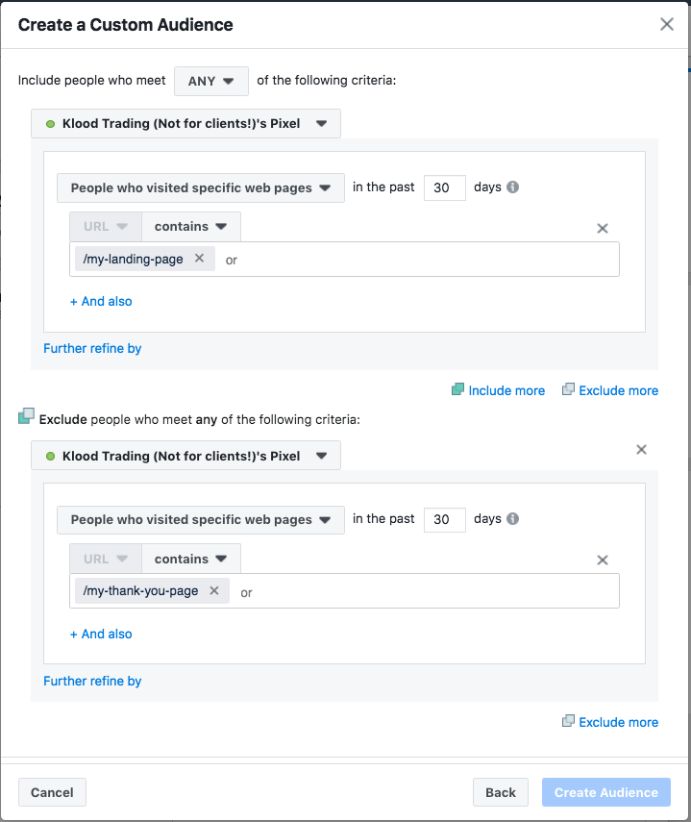Remove the /my-thank-you-page URL tag
The height and width of the screenshot is (822, 691).
[x=213, y=590]
